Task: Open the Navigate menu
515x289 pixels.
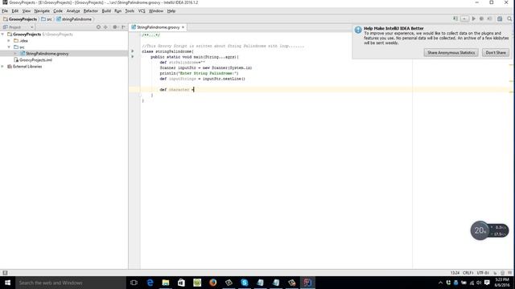Action: pos(42,10)
